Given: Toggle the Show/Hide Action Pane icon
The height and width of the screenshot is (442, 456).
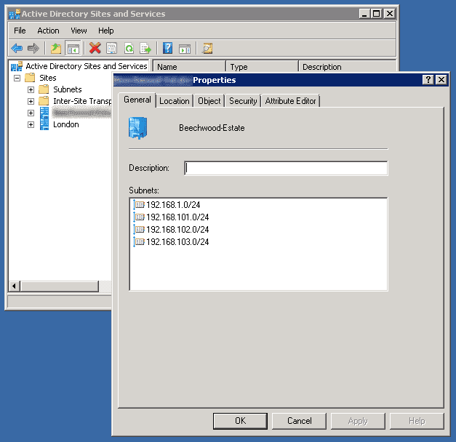Looking at the screenshot, I should tap(185, 49).
